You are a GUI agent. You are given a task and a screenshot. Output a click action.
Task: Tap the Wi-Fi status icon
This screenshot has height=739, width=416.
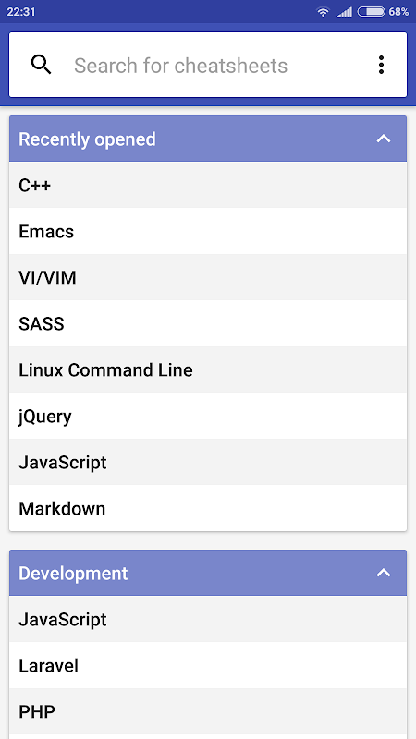pos(323,12)
